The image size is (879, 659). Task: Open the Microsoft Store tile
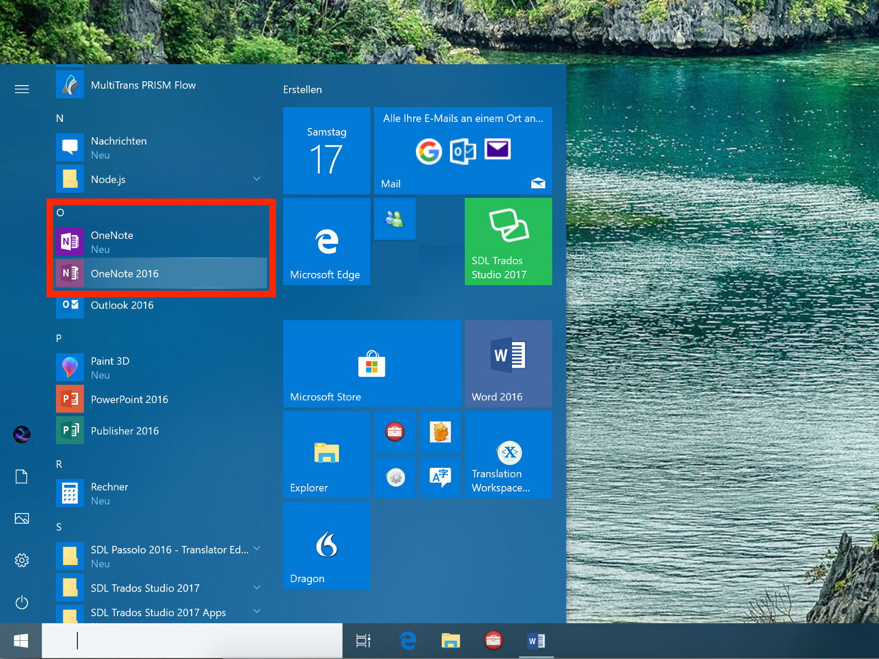click(372, 364)
